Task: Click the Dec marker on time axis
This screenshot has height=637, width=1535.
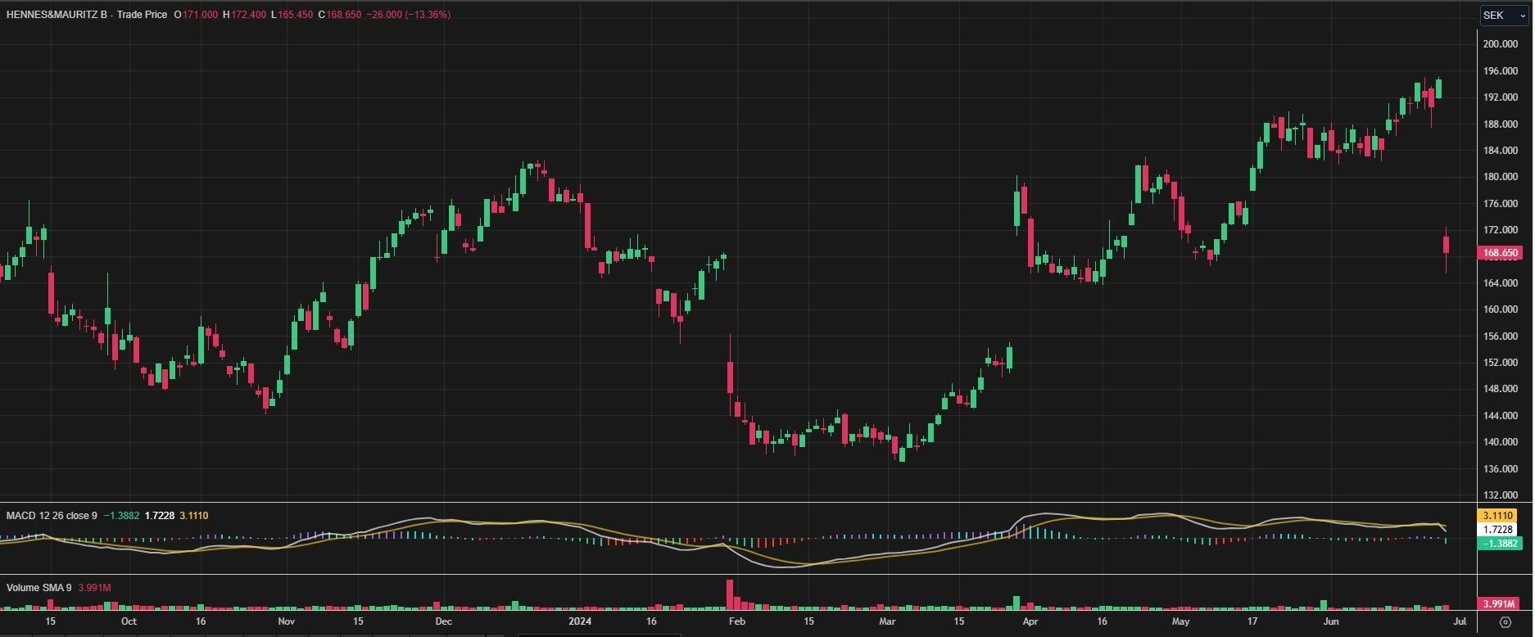Action: 443,621
